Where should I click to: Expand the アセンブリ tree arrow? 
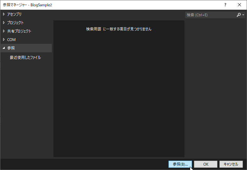4,14
